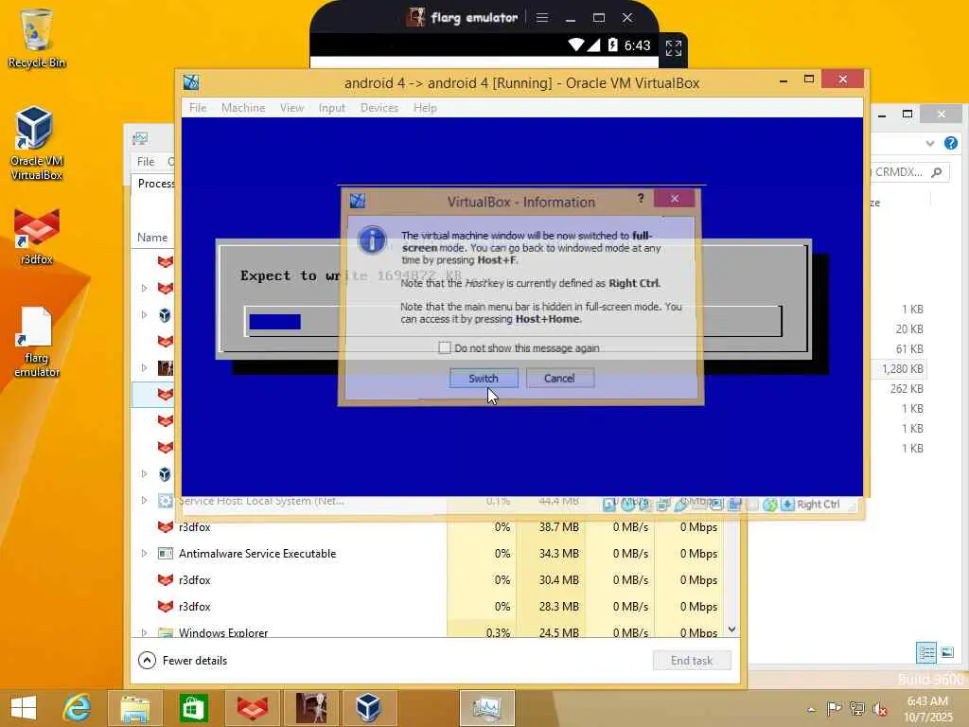
Task: Click the keyboard capture arrow beside Right Ctrl
Action: pyautogui.click(x=787, y=505)
